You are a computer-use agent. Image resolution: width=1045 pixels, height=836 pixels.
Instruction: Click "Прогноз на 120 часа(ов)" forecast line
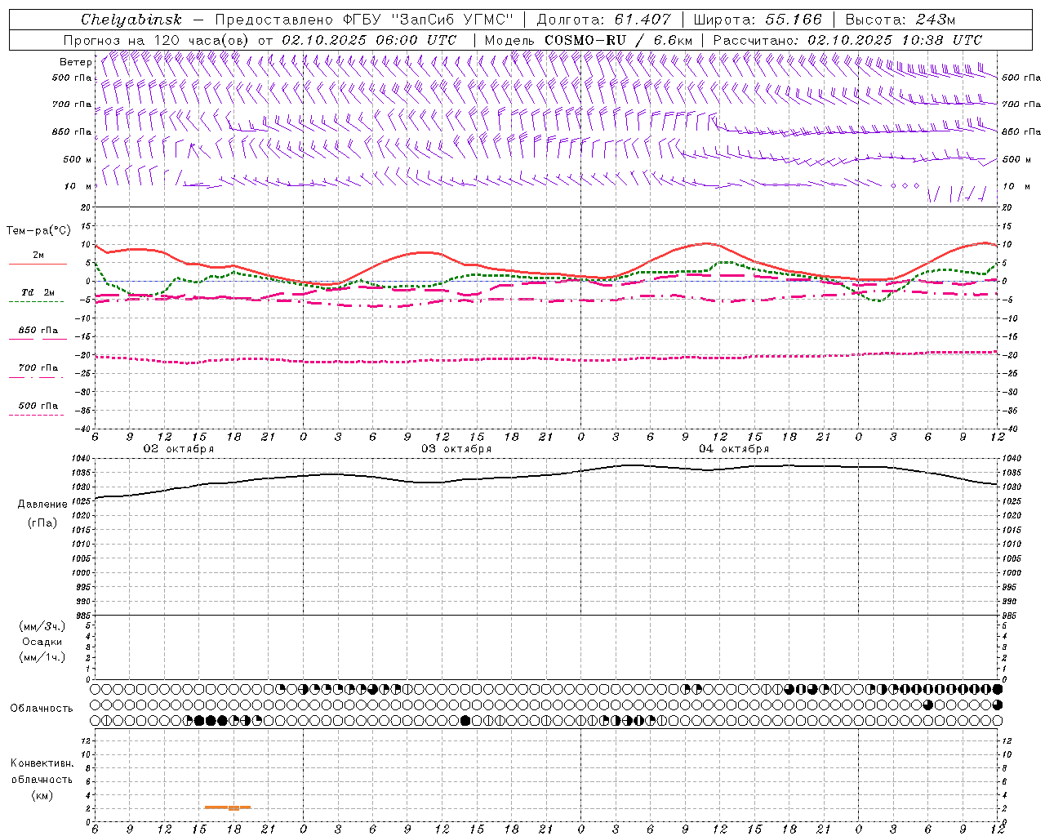coord(157,40)
